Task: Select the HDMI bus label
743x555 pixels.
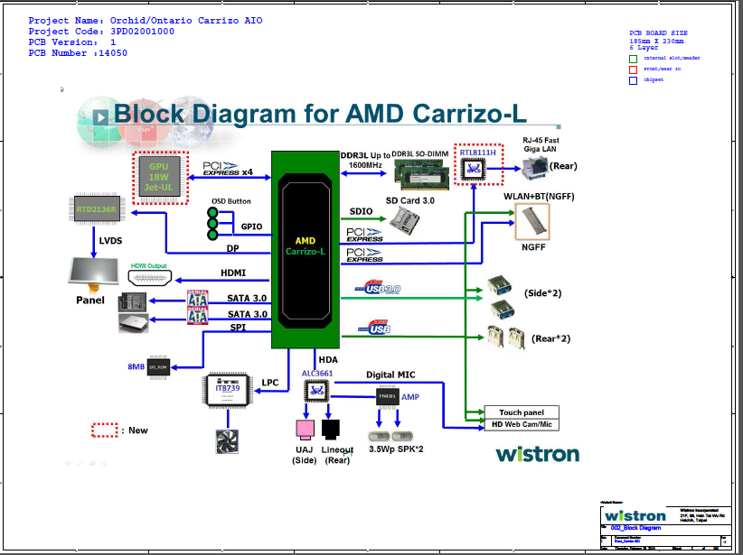Action: point(233,273)
